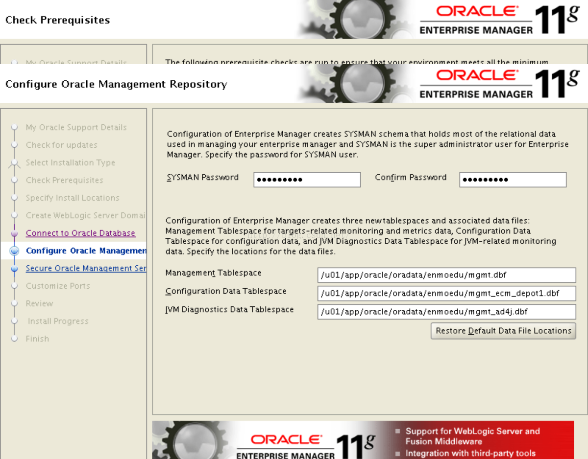Click the bullet icon beside Secure Oracle Management Service
The height and width of the screenshot is (459, 588).
tap(15, 269)
